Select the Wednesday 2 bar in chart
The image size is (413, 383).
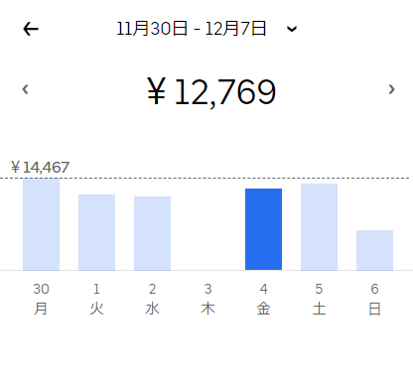tap(152, 233)
